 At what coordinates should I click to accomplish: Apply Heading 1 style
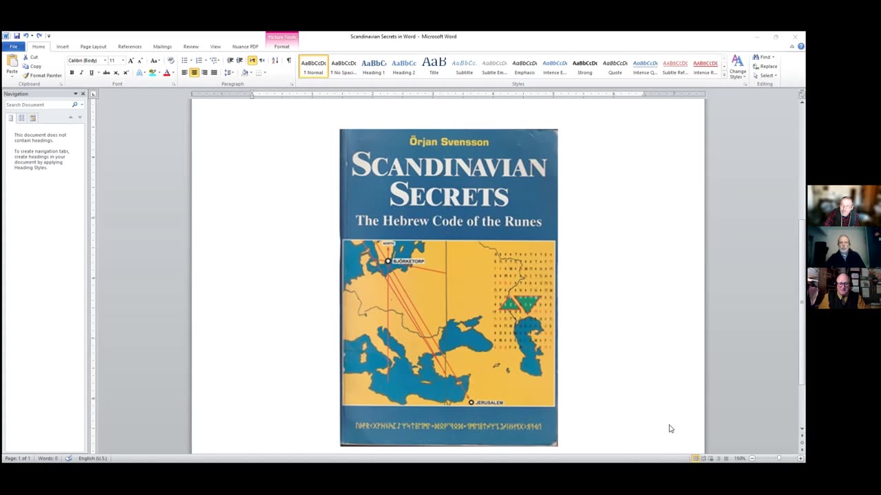(374, 66)
